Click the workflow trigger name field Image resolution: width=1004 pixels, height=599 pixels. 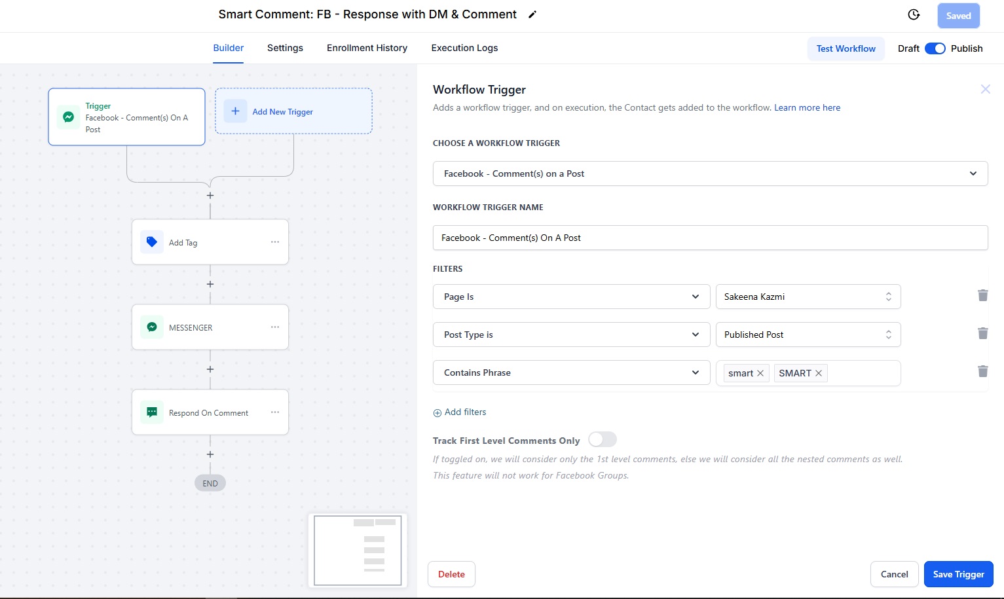(710, 238)
